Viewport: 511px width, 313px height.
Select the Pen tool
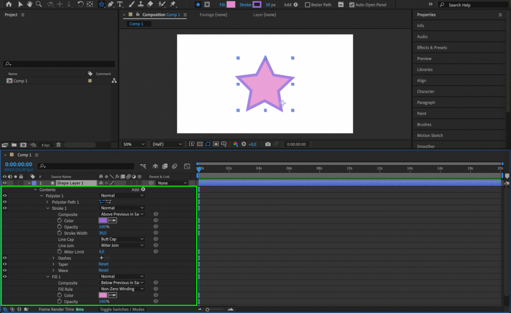[x=112, y=4]
